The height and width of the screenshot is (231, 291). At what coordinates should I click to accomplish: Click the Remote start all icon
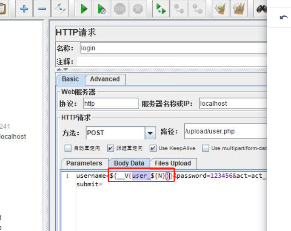160,9
